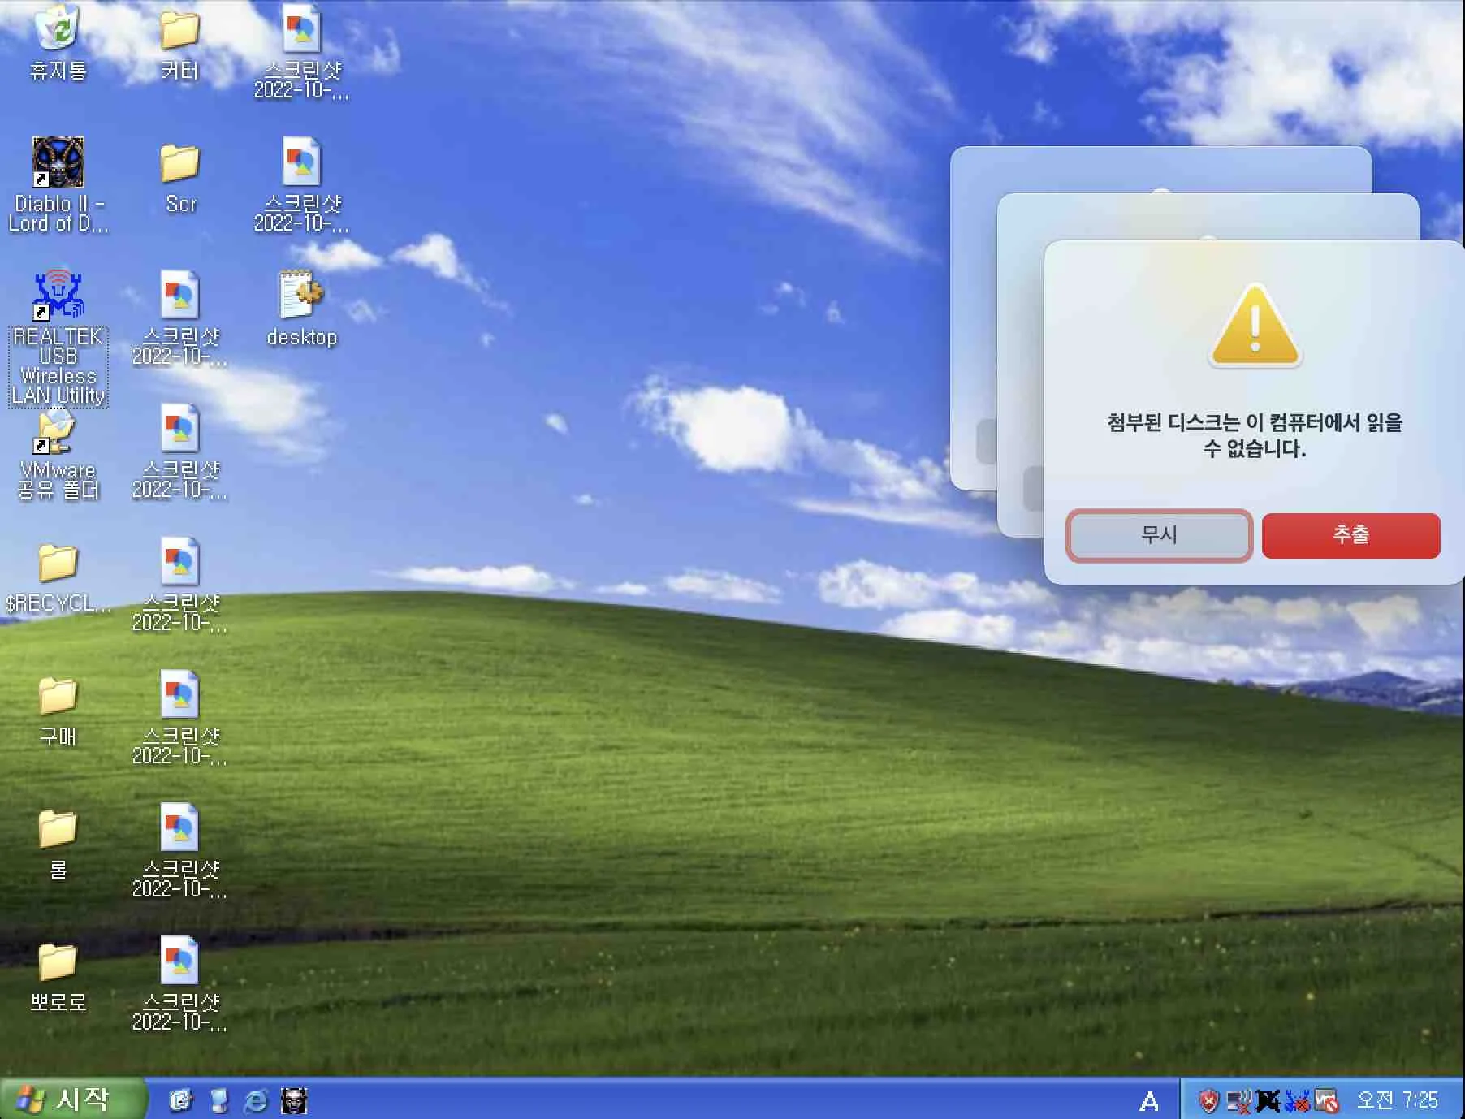Select the 뽀로로 folder icon
Screen dimensions: 1465x1119
[x=58, y=978]
